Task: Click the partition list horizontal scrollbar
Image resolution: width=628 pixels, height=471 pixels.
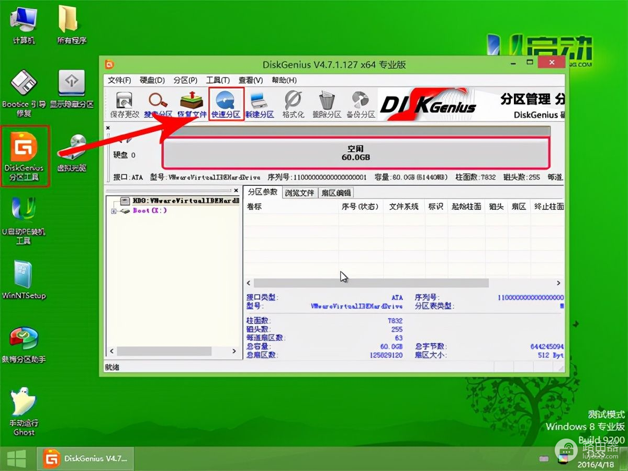Action: coord(371,283)
